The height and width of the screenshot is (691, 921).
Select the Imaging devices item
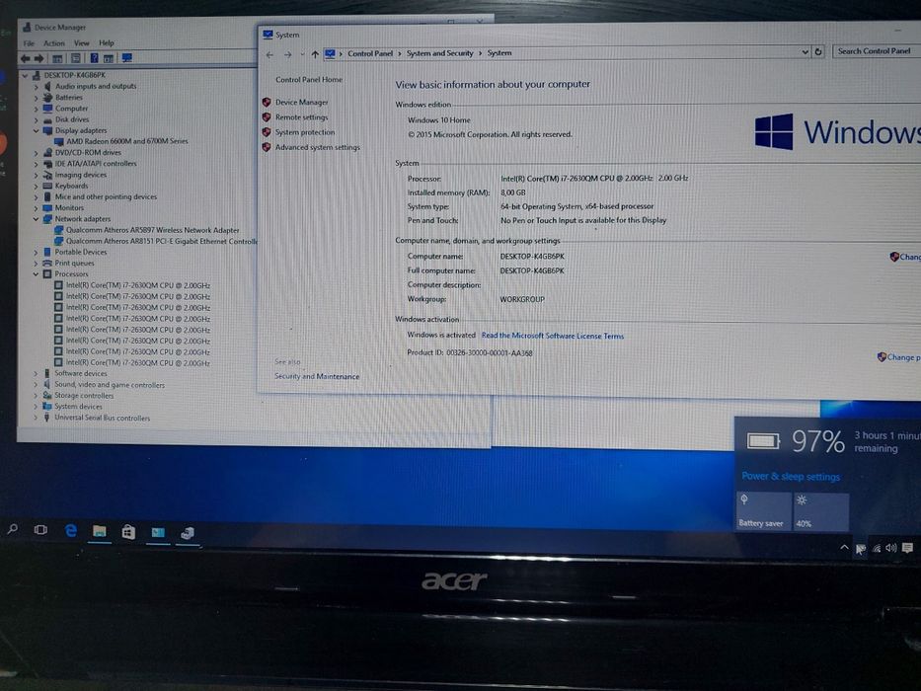tap(81, 175)
